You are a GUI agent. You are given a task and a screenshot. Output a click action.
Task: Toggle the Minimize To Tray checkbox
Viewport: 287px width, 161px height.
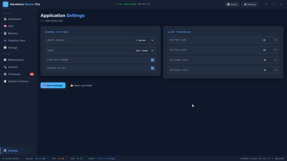point(152,68)
